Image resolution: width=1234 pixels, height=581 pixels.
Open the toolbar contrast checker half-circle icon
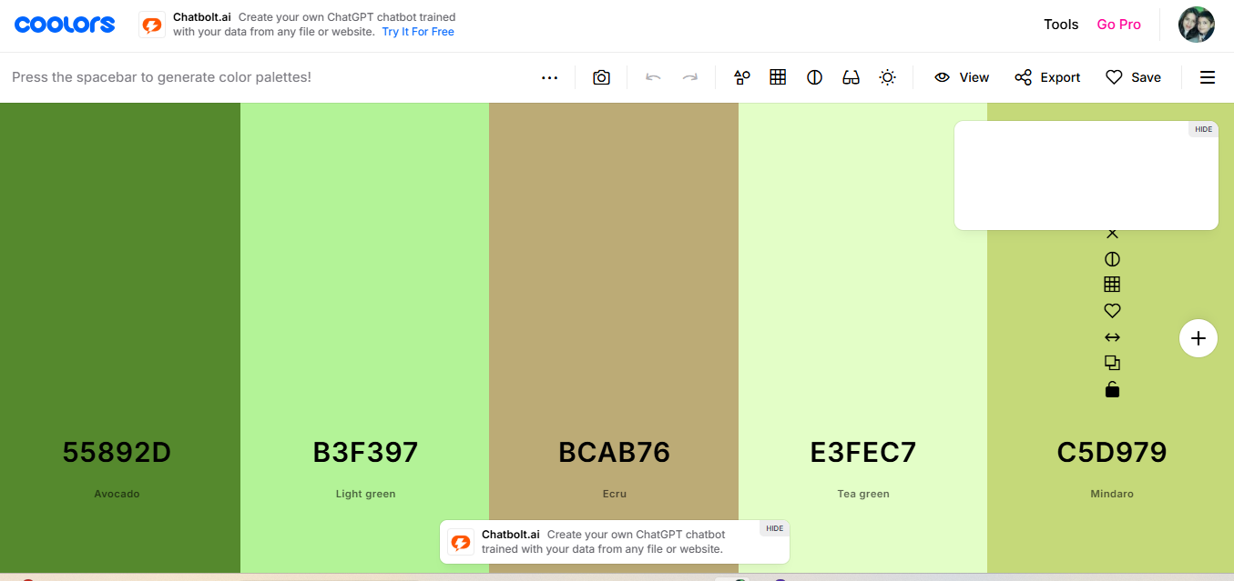(815, 77)
